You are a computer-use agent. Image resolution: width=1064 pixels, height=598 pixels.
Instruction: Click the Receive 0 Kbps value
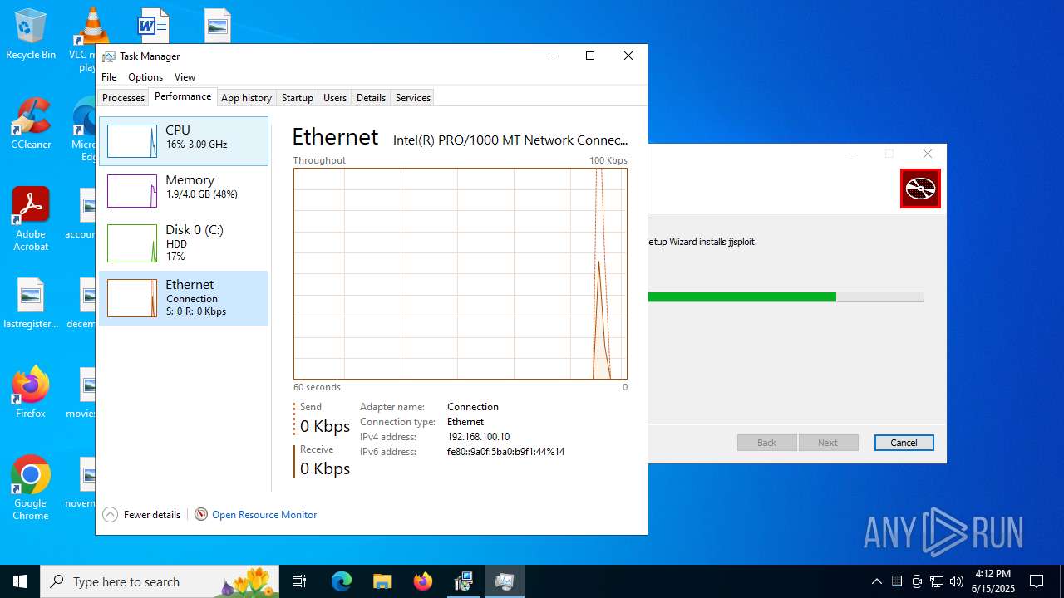click(x=325, y=468)
